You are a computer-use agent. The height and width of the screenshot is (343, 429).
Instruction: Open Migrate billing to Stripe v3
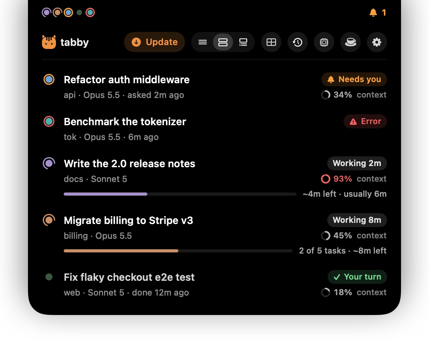(x=128, y=220)
